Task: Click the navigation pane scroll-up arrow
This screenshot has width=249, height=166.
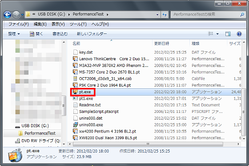Action: [64, 42]
